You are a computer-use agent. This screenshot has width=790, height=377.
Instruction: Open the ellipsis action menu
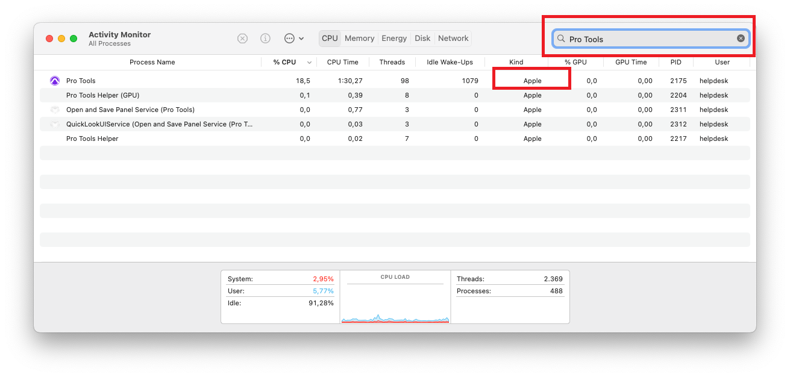point(294,39)
